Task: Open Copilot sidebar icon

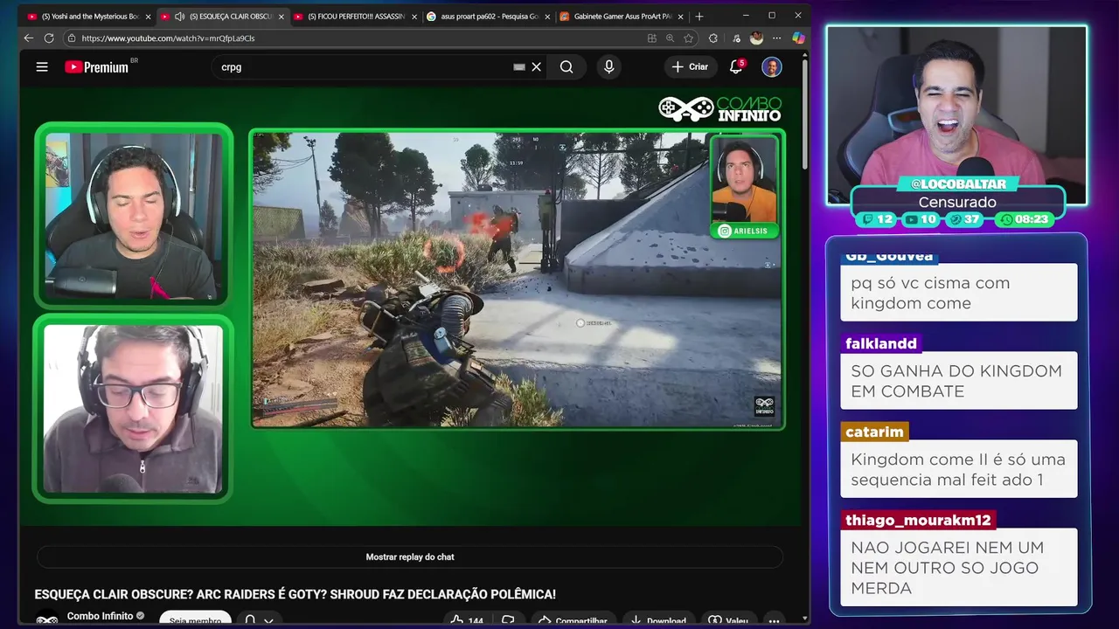Action: point(798,38)
